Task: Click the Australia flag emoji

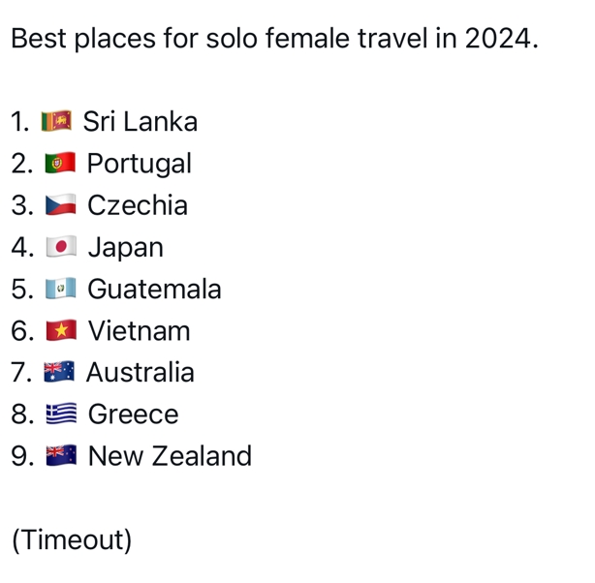Action: 59,371
